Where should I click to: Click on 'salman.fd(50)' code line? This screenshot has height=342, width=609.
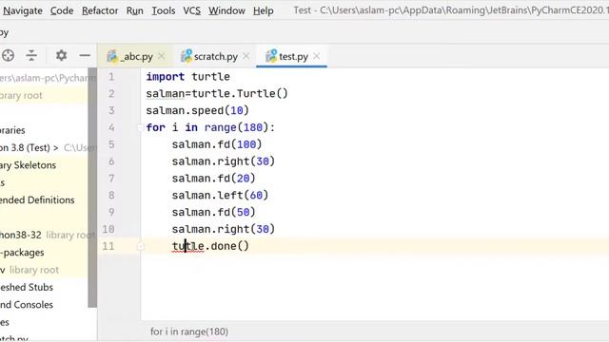(x=213, y=212)
